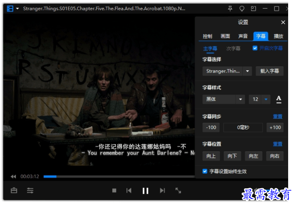
Task: Toggle the 字幕设置始终生效 checkbox
Action: pyautogui.click(x=205, y=171)
